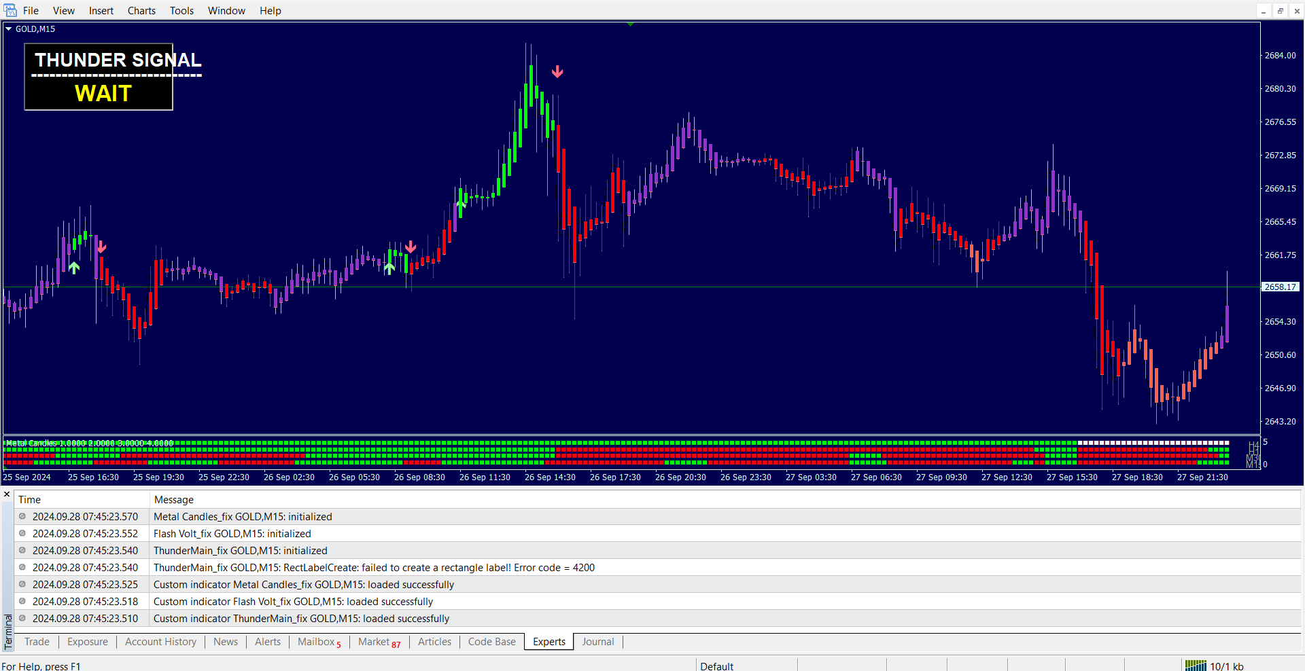
Task: Click the bullet icon beside 'Custom indicator Metal Candles_fix' row
Action: coord(22,584)
